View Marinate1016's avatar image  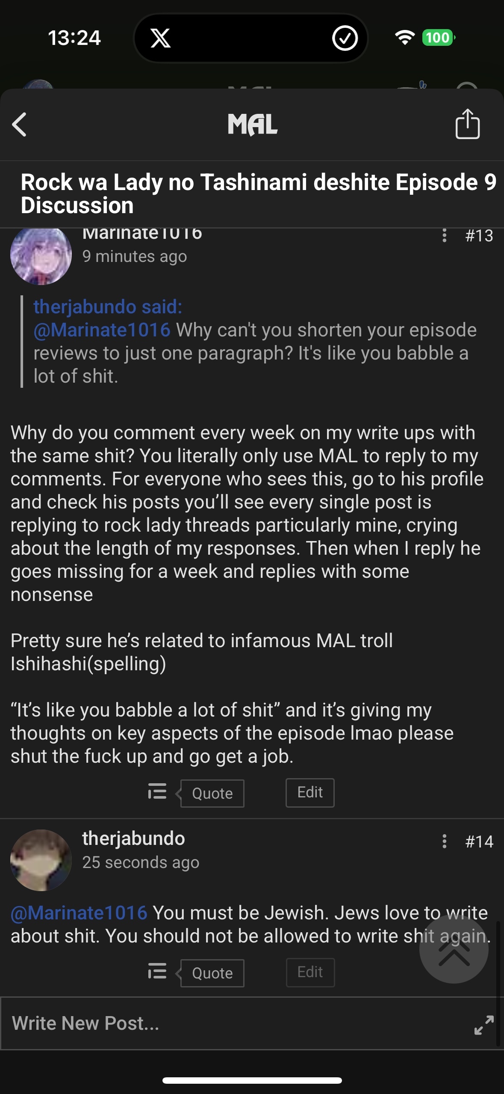(41, 256)
